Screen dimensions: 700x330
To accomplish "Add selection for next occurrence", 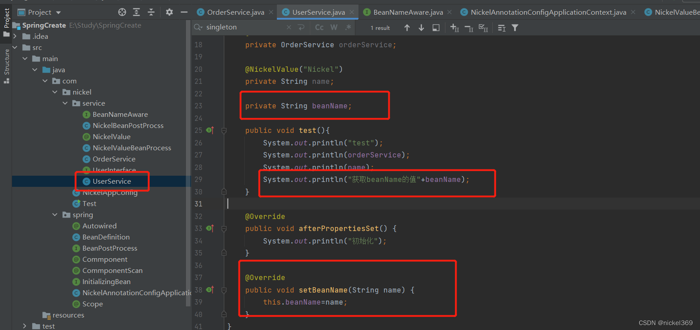I will coord(454,28).
